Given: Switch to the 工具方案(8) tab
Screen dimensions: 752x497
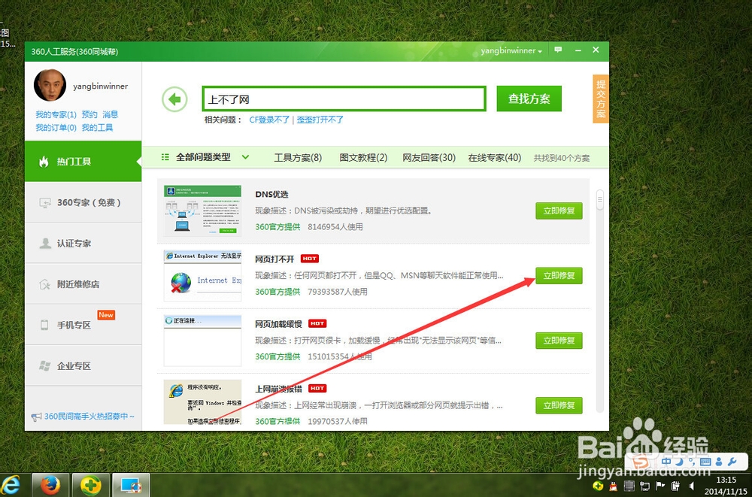Looking at the screenshot, I should [298, 157].
